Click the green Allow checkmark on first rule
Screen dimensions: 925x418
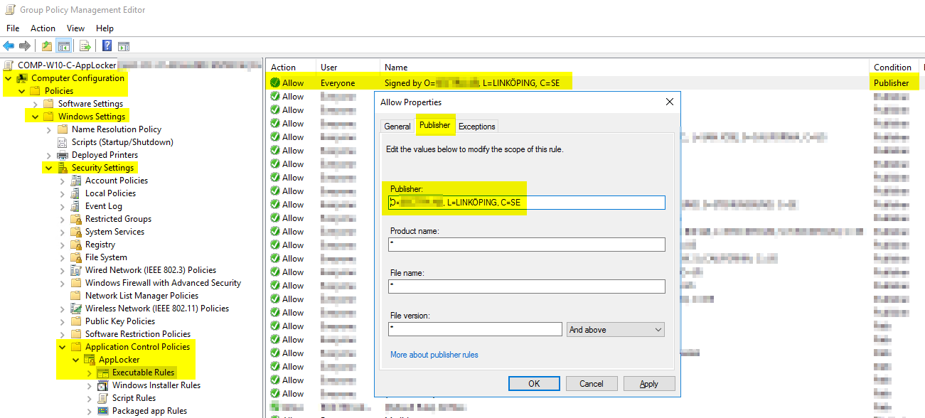pos(275,82)
